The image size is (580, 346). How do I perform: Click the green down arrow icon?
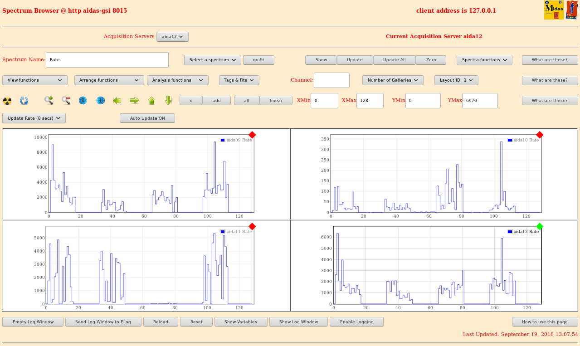pos(168,100)
